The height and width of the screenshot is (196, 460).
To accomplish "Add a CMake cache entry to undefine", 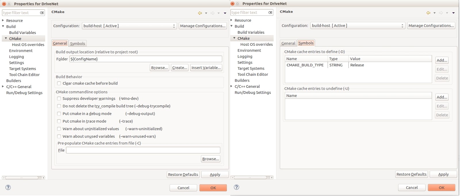I will [x=442, y=97].
